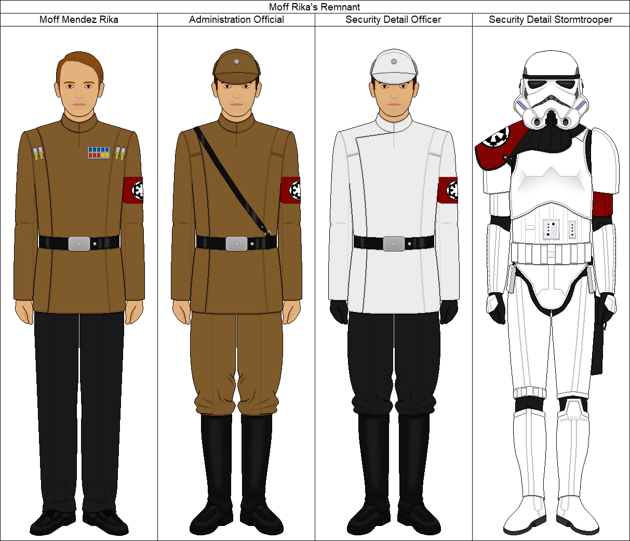Select the "Security Detail Stormtrooper" column heading
This screenshot has height=541, width=630.
(551, 19)
